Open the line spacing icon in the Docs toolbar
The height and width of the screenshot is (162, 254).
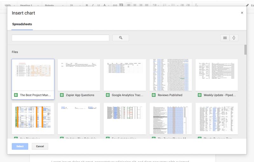(155, 5)
